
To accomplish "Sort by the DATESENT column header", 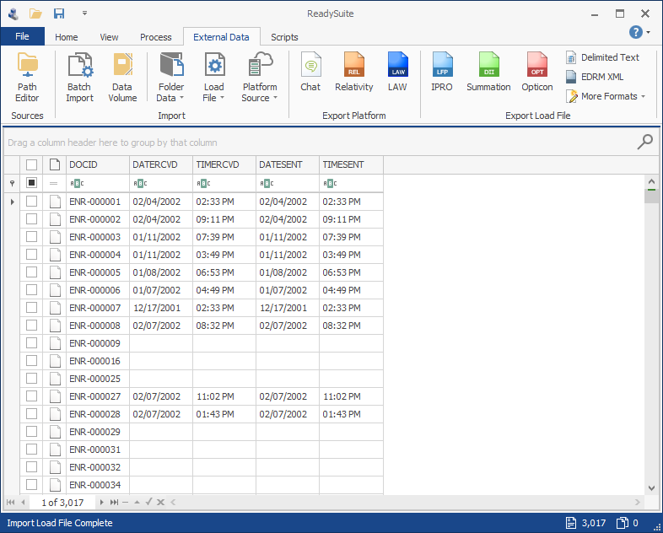I will click(288, 164).
